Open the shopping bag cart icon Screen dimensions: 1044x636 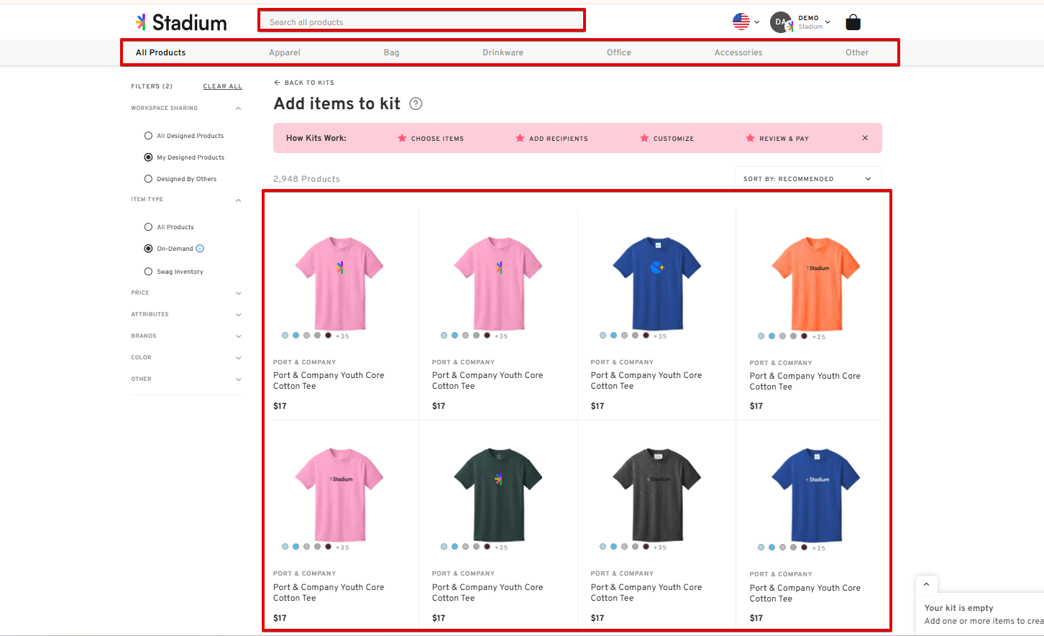(x=853, y=22)
